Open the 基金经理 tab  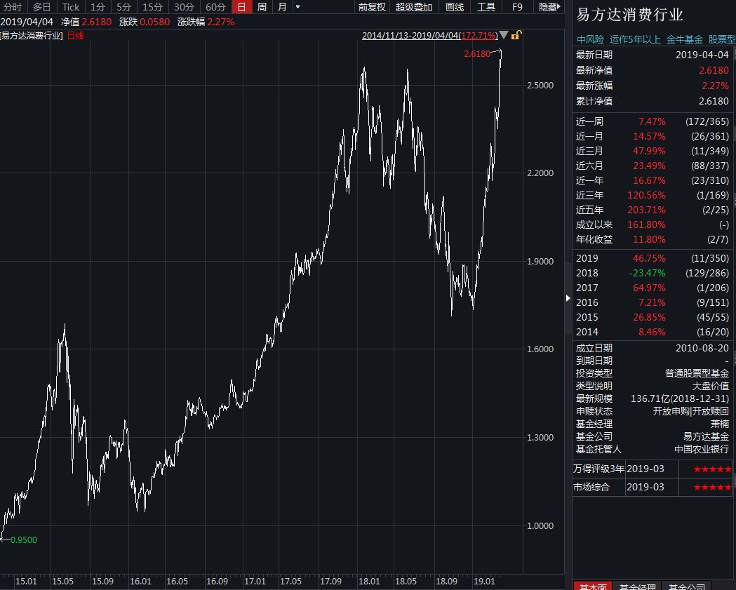tap(638, 585)
